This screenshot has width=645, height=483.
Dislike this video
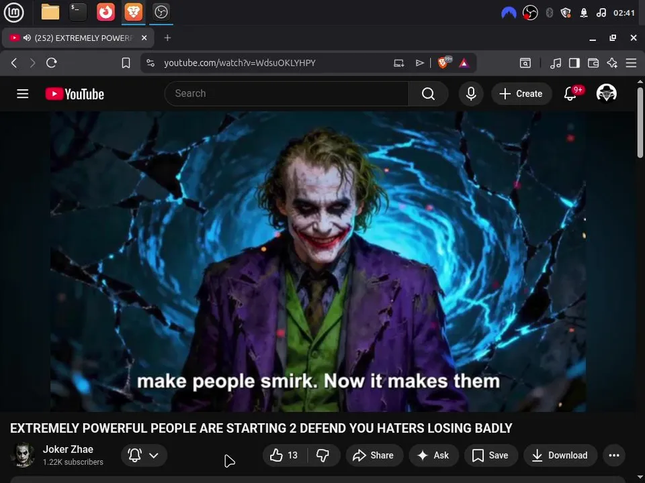pos(323,455)
